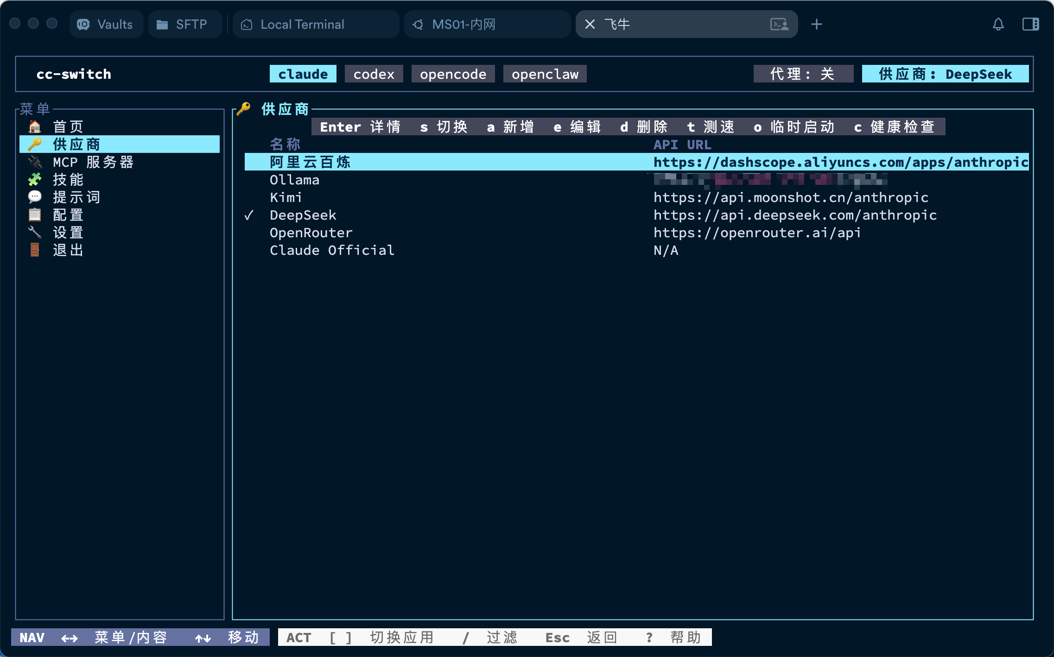
Task: Open 首页 menu item
Action: [x=120, y=126]
